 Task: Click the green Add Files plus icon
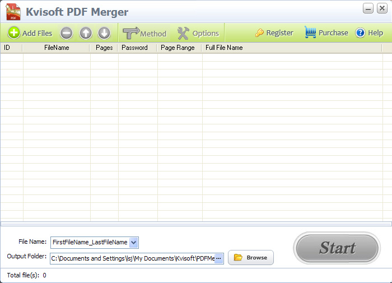14,33
